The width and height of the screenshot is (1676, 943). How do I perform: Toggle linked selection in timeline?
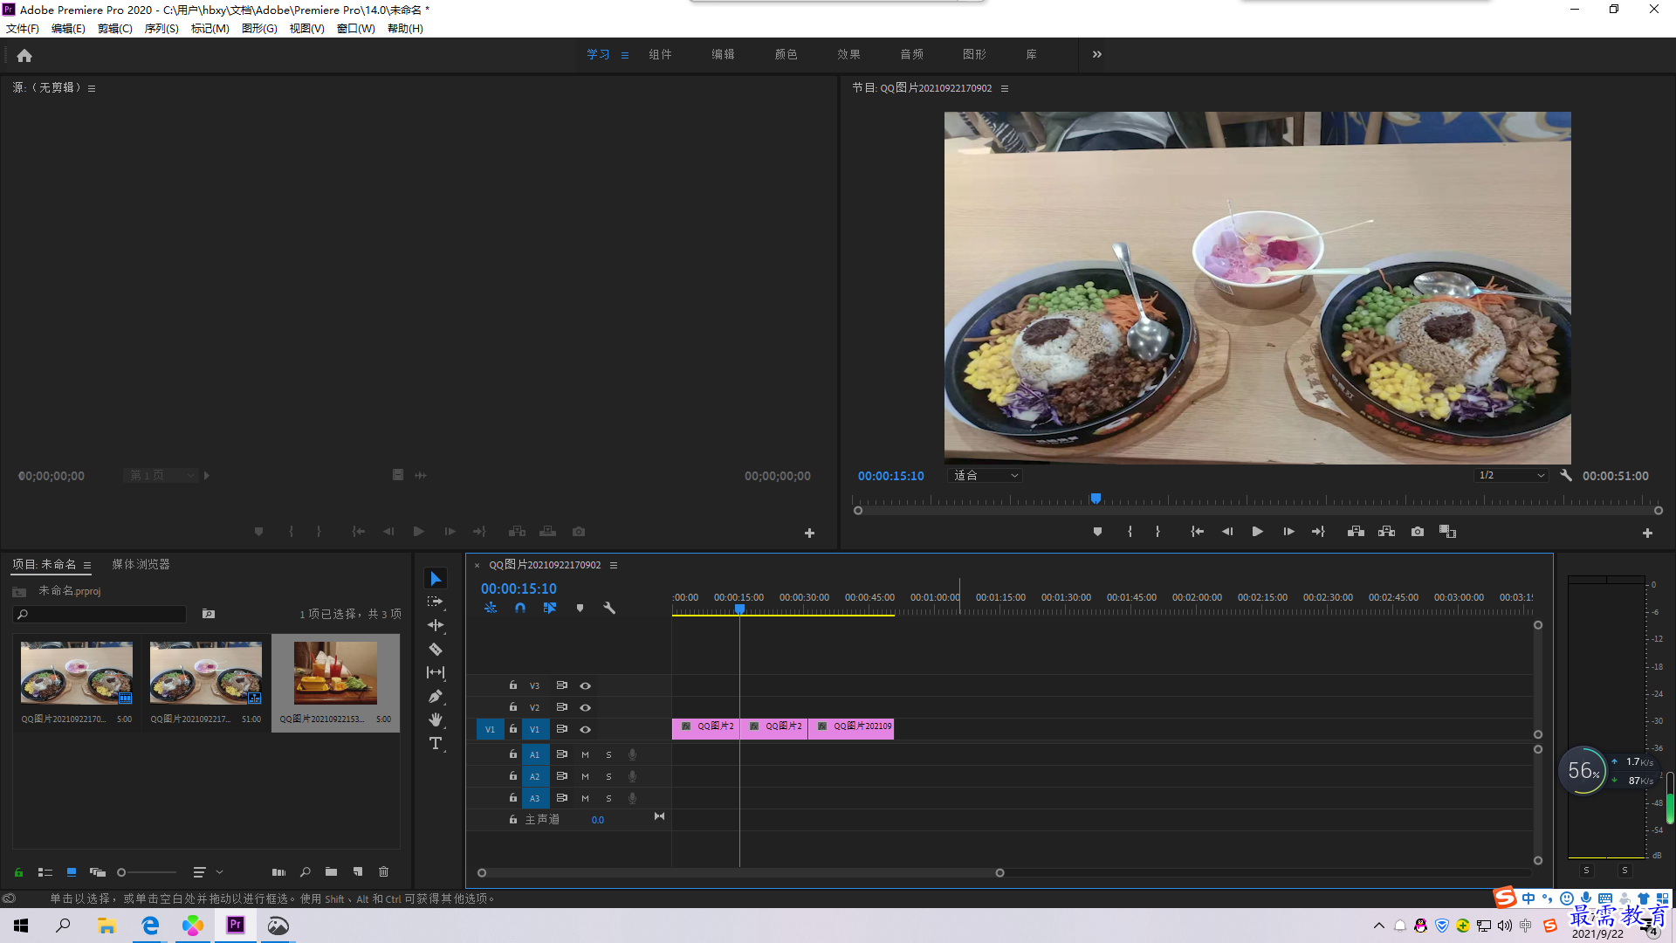(549, 608)
